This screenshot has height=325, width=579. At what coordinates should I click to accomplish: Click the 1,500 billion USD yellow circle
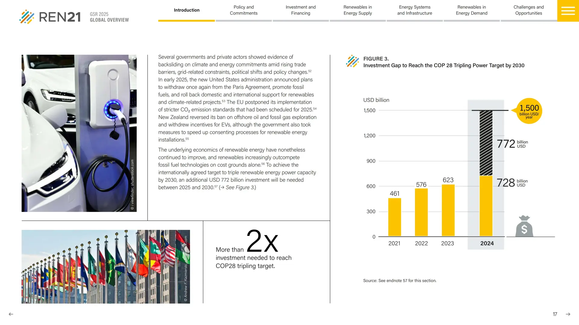[x=529, y=111]
